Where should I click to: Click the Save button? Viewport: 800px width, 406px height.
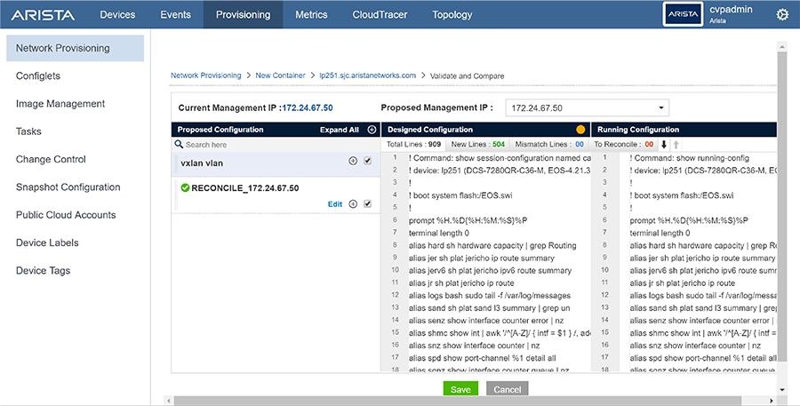coord(460,388)
